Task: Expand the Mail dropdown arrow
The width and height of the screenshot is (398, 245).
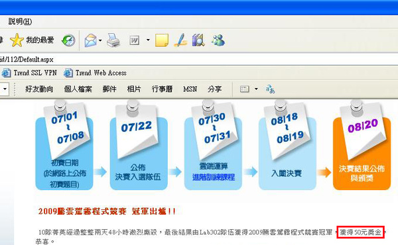Action: point(100,40)
